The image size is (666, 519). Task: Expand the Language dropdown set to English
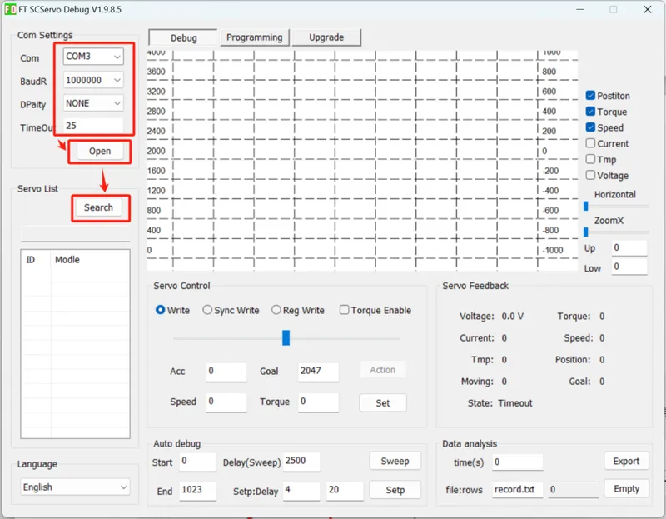tap(75, 487)
